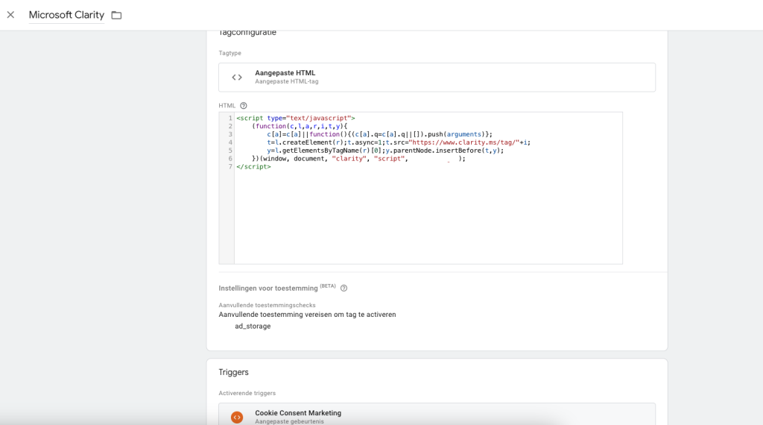Viewport: 763px width, 425px height.
Task: Click line 1 script type opening tag
Action: pyautogui.click(x=295, y=119)
